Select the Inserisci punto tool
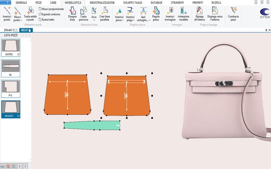The image size is (271, 169). coord(7,13)
